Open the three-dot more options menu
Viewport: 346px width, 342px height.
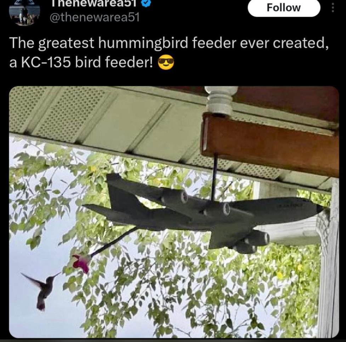333,8
